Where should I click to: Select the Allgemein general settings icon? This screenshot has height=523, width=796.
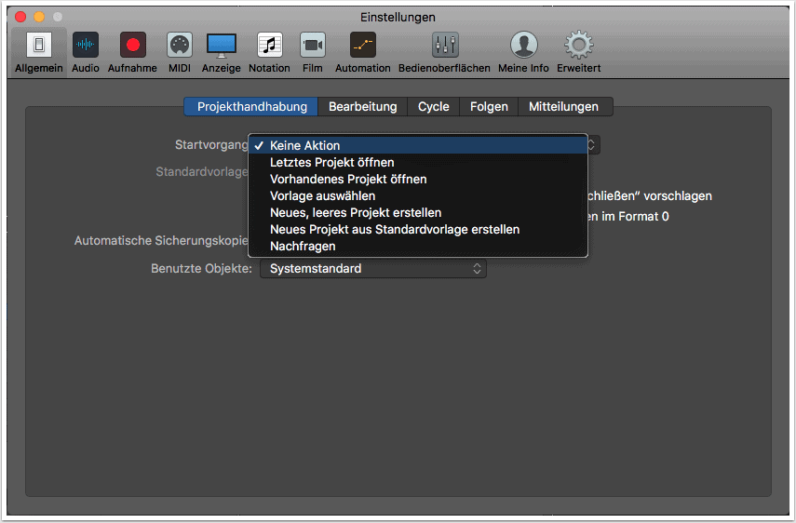click(38, 52)
